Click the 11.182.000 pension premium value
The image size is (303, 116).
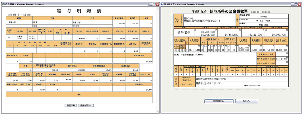coord(282,59)
